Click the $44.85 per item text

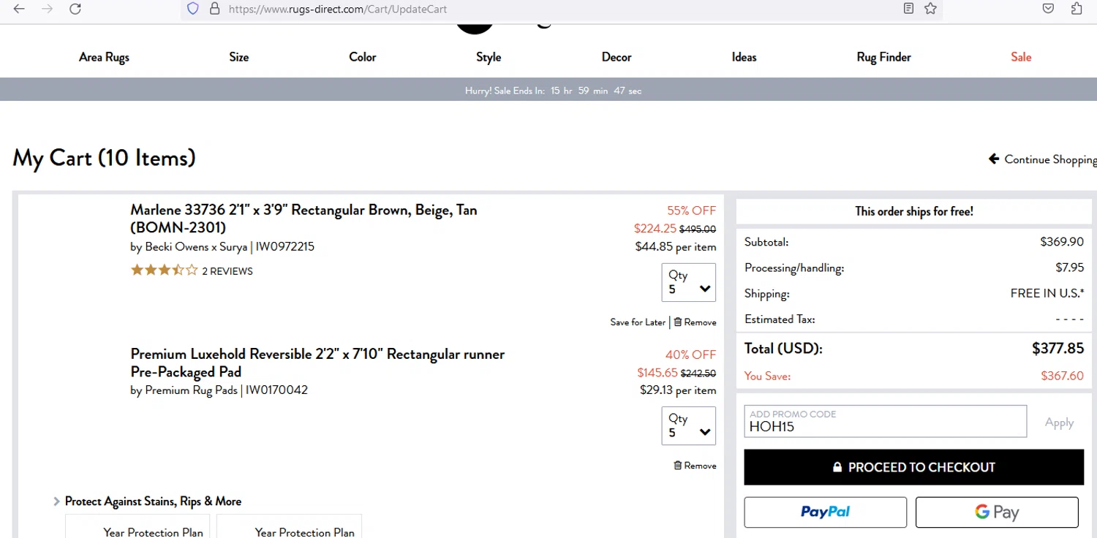tap(676, 247)
